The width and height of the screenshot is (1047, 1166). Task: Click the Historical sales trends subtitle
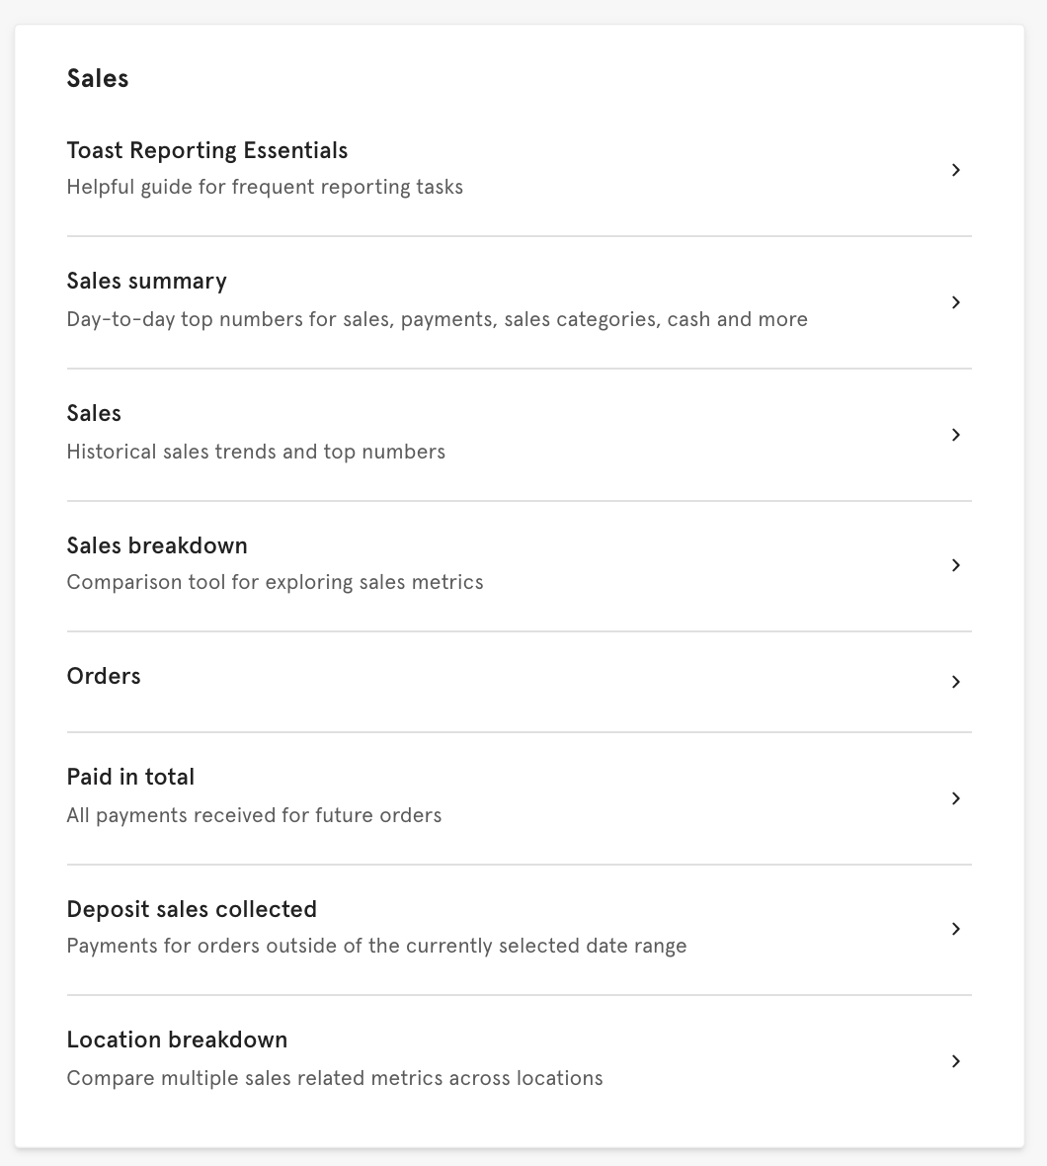point(256,452)
